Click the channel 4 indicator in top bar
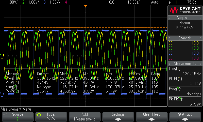The width and height of the screenshot is (203, 122). point(66,2)
